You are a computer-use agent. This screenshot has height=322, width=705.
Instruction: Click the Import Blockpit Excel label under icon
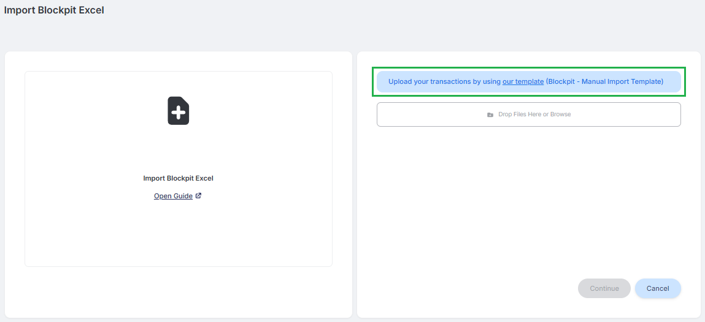pyautogui.click(x=178, y=178)
